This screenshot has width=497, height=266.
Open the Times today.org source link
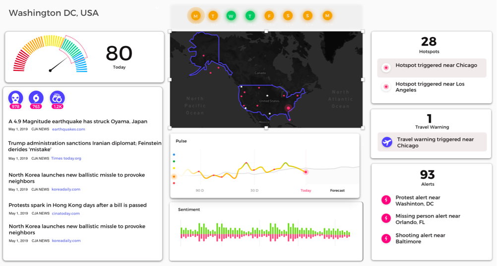click(66, 158)
